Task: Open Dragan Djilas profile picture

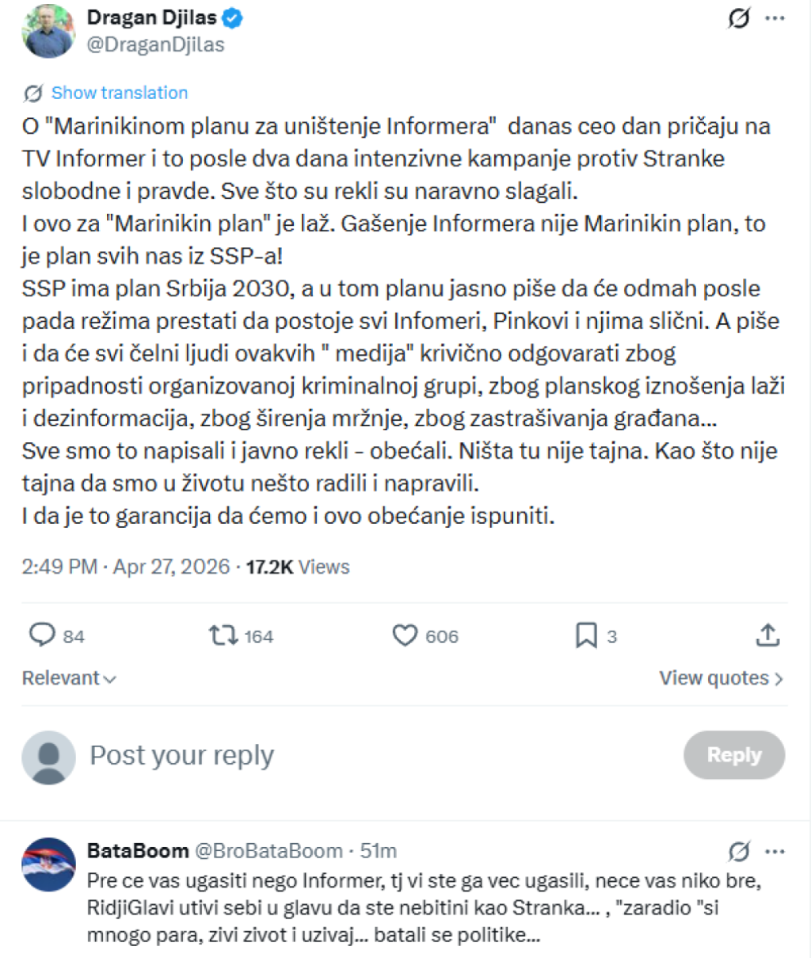Action: [49, 32]
